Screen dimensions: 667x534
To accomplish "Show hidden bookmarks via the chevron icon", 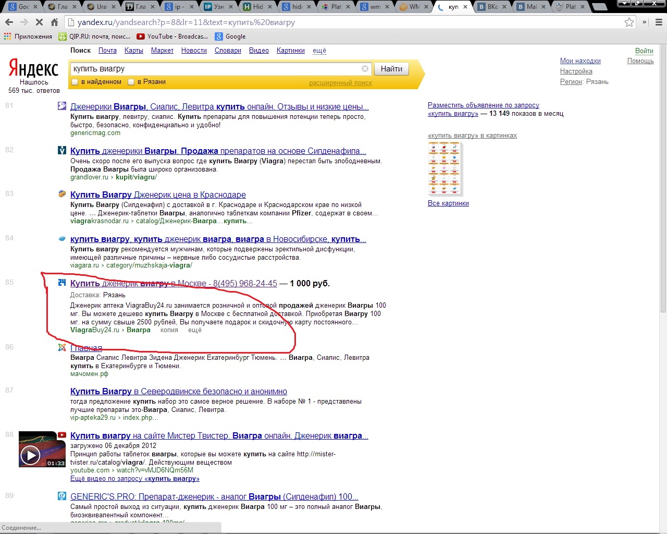I will coord(645,22).
